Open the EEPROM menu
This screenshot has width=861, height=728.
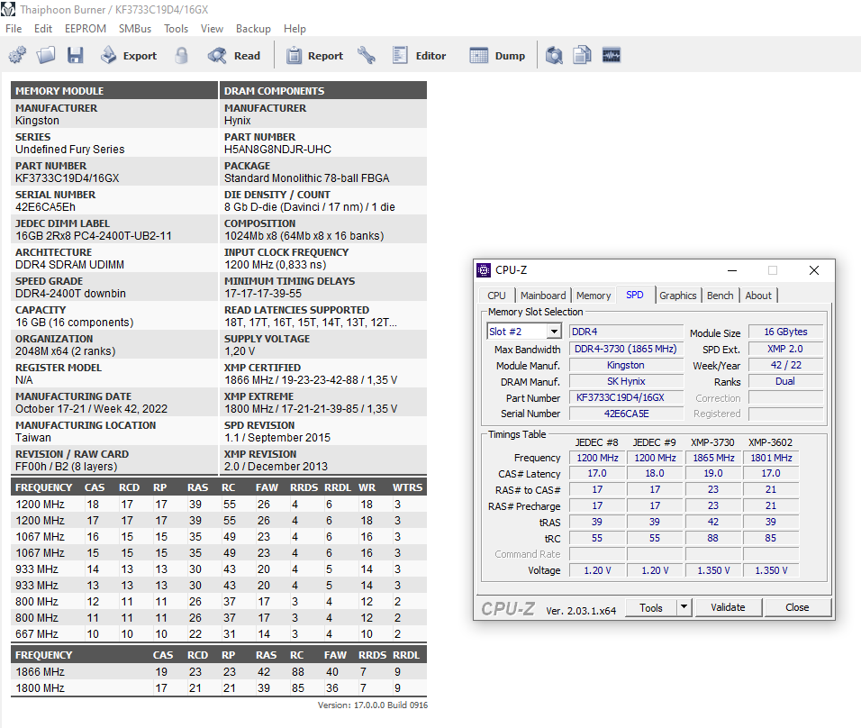click(x=86, y=29)
